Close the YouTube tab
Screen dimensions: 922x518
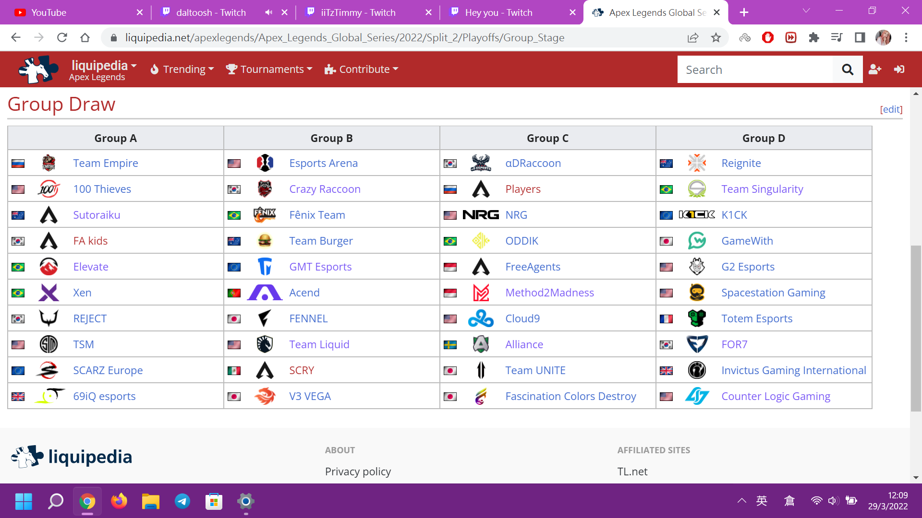(140, 12)
